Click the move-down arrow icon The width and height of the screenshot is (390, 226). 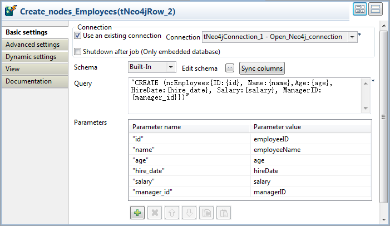(189, 213)
